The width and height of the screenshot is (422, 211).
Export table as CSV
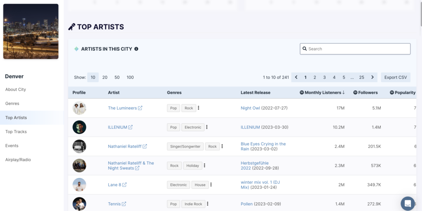[395, 77]
